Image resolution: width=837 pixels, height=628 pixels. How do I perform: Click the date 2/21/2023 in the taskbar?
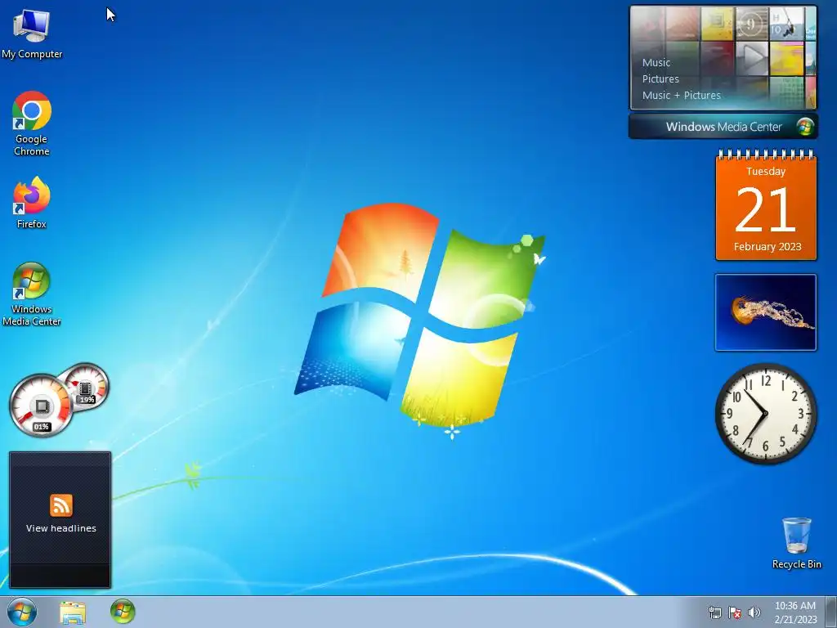pos(795,620)
